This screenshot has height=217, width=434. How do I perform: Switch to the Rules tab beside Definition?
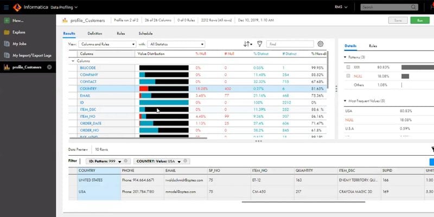click(120, 34)
